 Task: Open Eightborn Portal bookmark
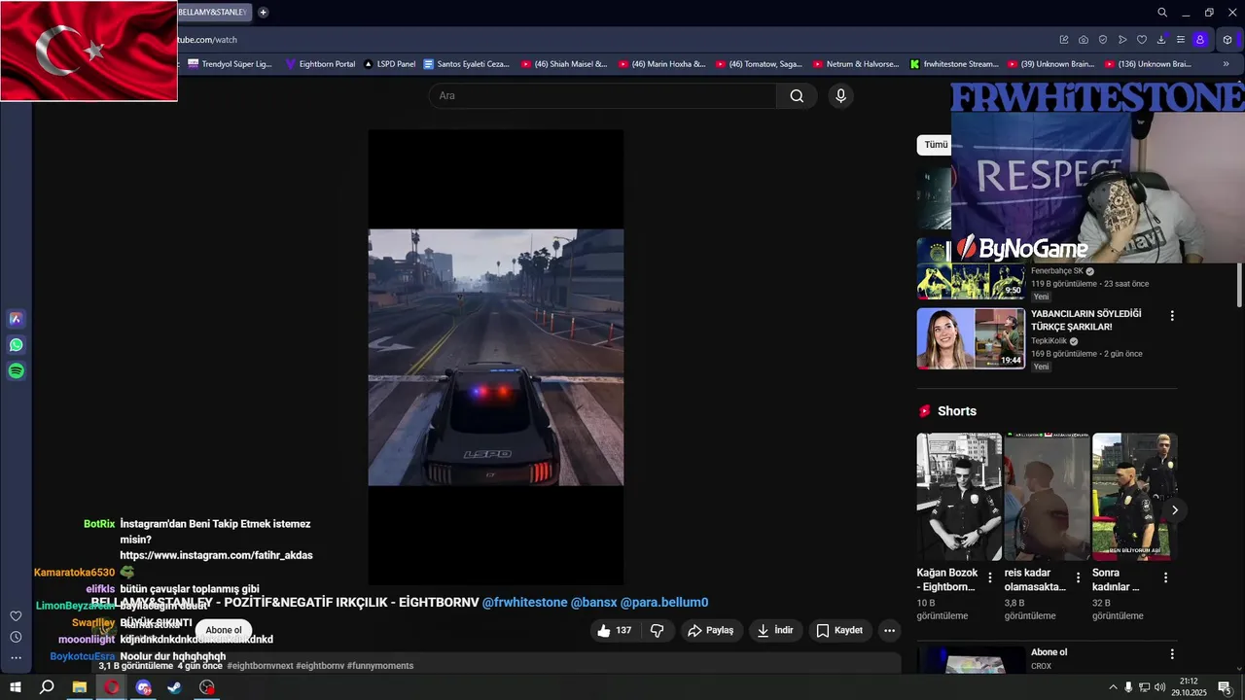click(x=320, y=64)
